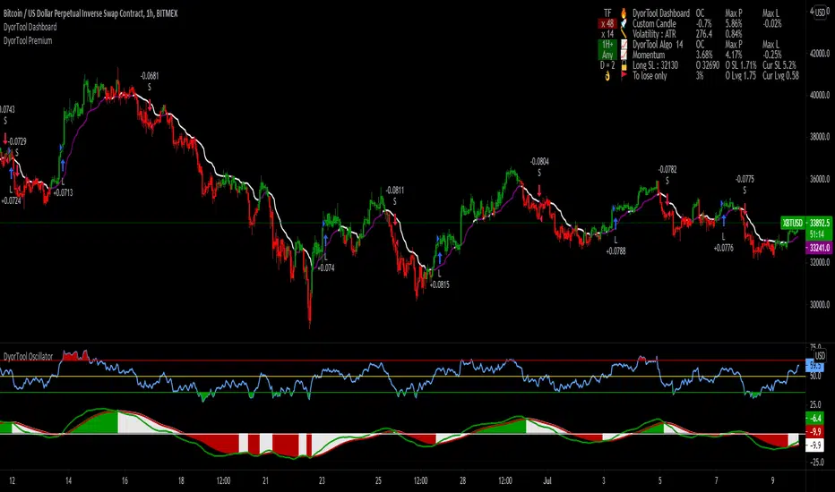The width and height of the screenshot is (835, 492).
Task: Click the chart icon beside DyorTool Algo 14
Action: tap(624, 45)
